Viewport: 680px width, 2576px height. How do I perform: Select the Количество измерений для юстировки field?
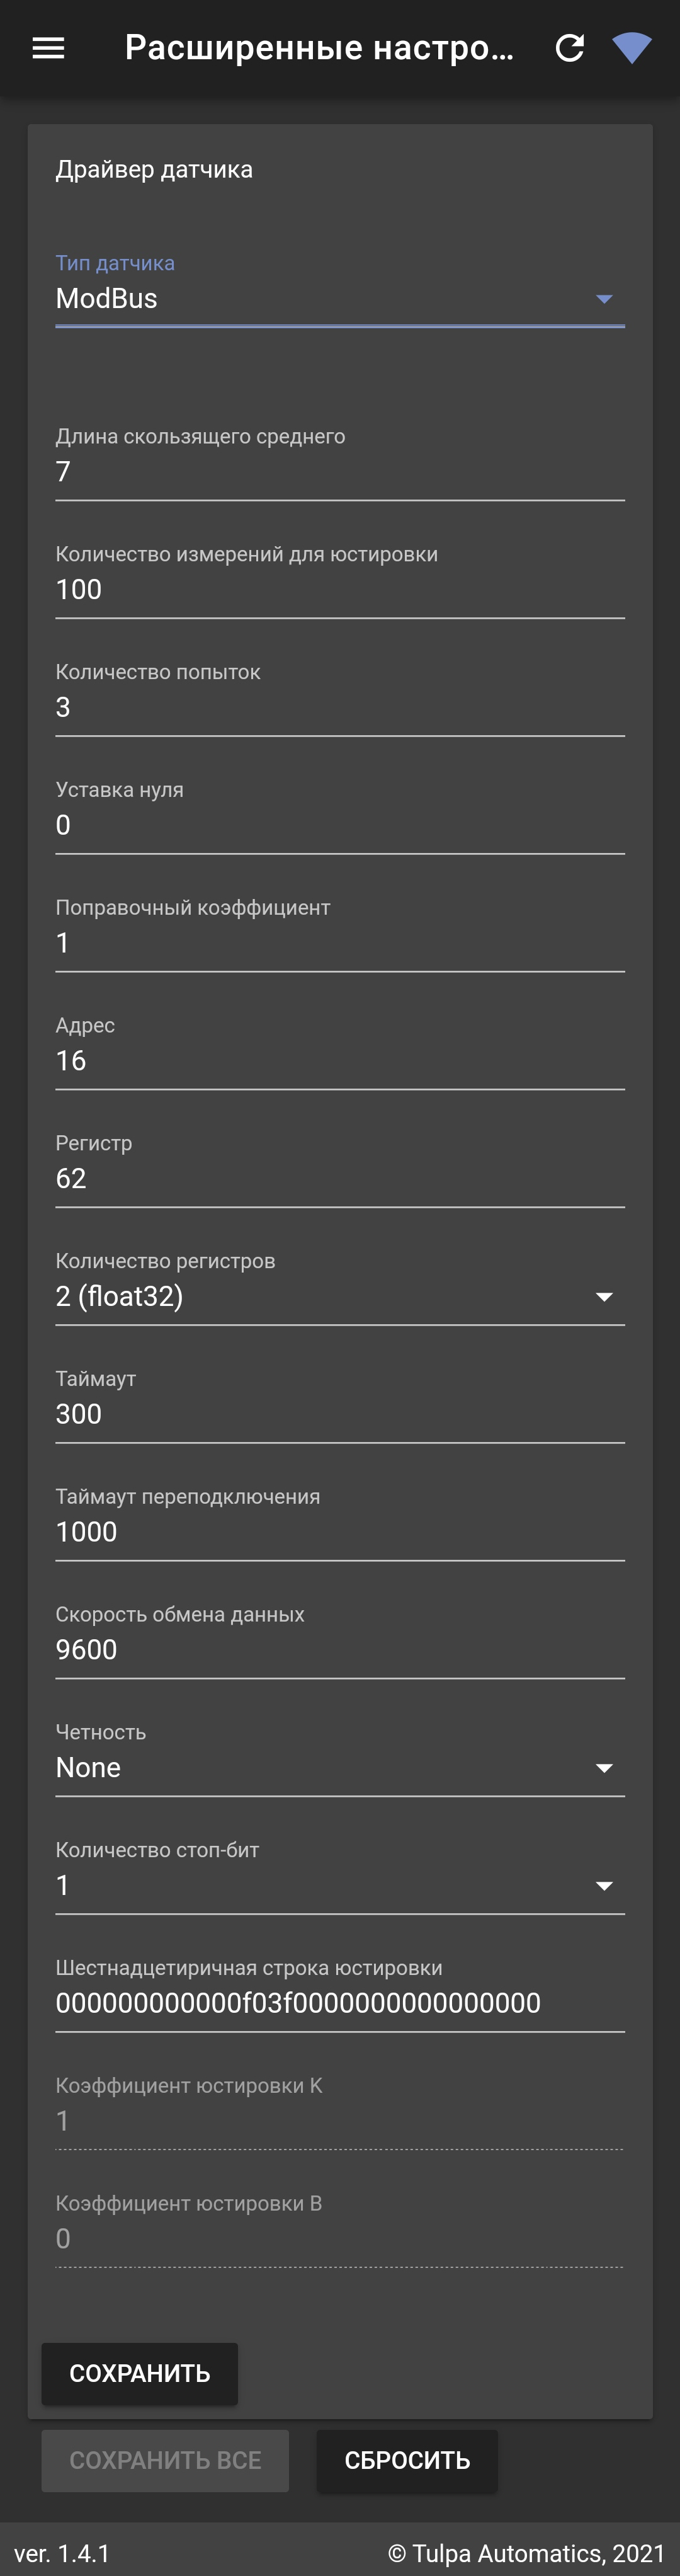coord(340,589)
